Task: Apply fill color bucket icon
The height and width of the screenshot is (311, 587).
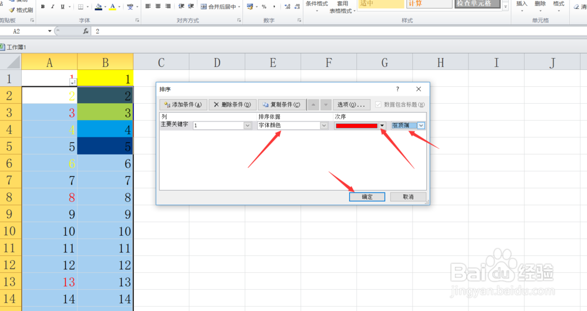Action: [x=99, y=6]
